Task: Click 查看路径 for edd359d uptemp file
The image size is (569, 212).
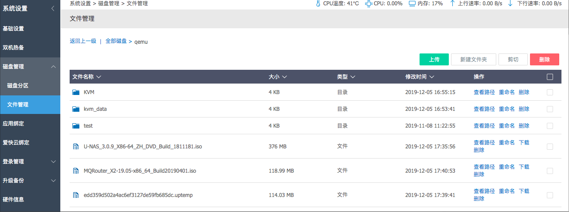Action: tap(484, 191)
